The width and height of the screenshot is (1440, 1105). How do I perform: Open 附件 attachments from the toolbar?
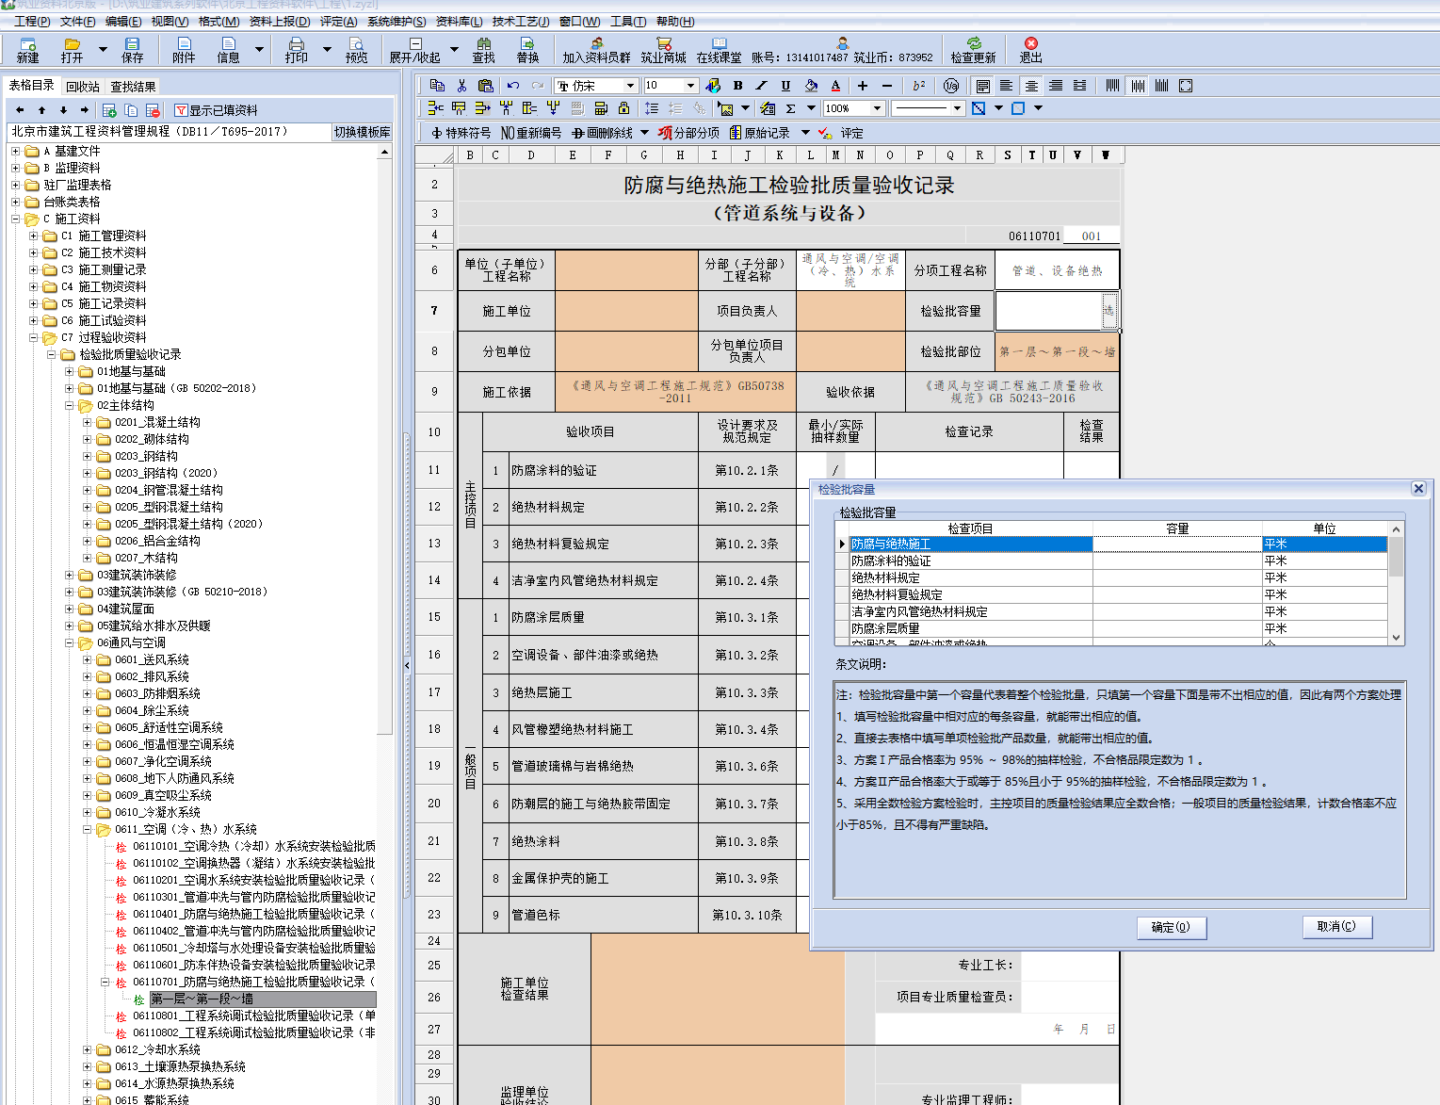[x=185, y=50]
